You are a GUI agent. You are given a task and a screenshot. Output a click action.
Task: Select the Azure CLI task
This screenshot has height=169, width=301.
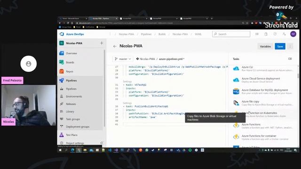point(263,69)
